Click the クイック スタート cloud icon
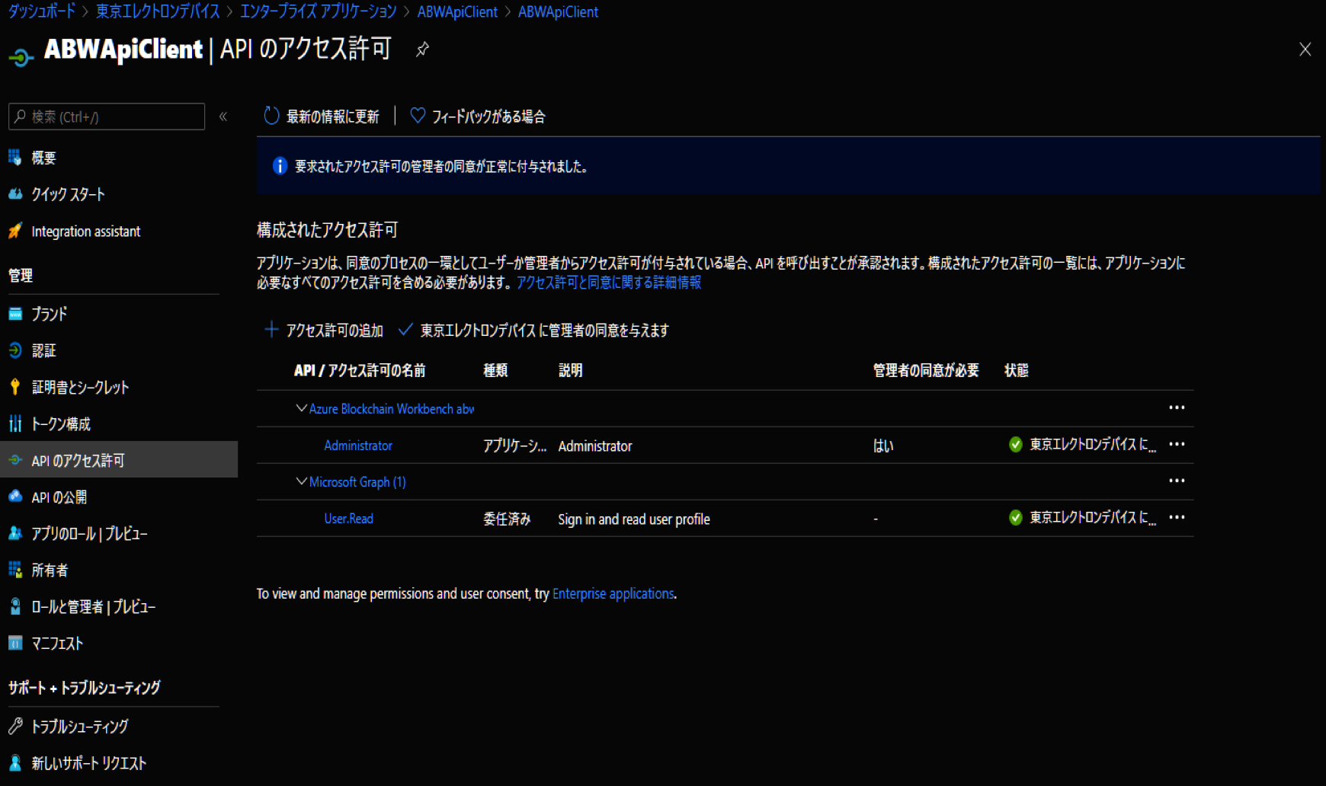1326x786 pixels. click(15, 194)
